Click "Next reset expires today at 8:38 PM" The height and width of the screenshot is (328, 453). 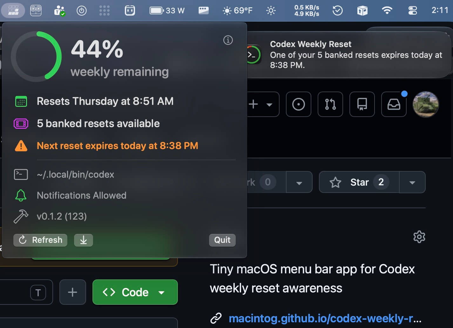[118, 146]
